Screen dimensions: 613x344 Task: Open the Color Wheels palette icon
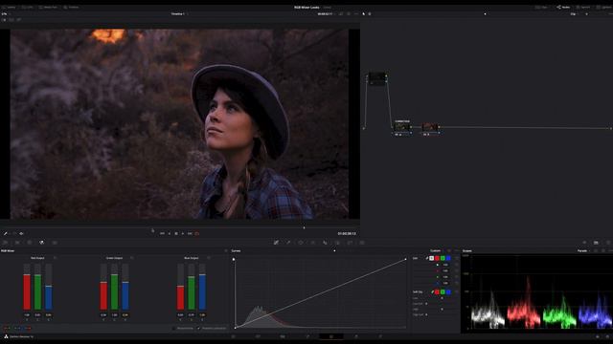pyautogui.click(x=30, y=243)
